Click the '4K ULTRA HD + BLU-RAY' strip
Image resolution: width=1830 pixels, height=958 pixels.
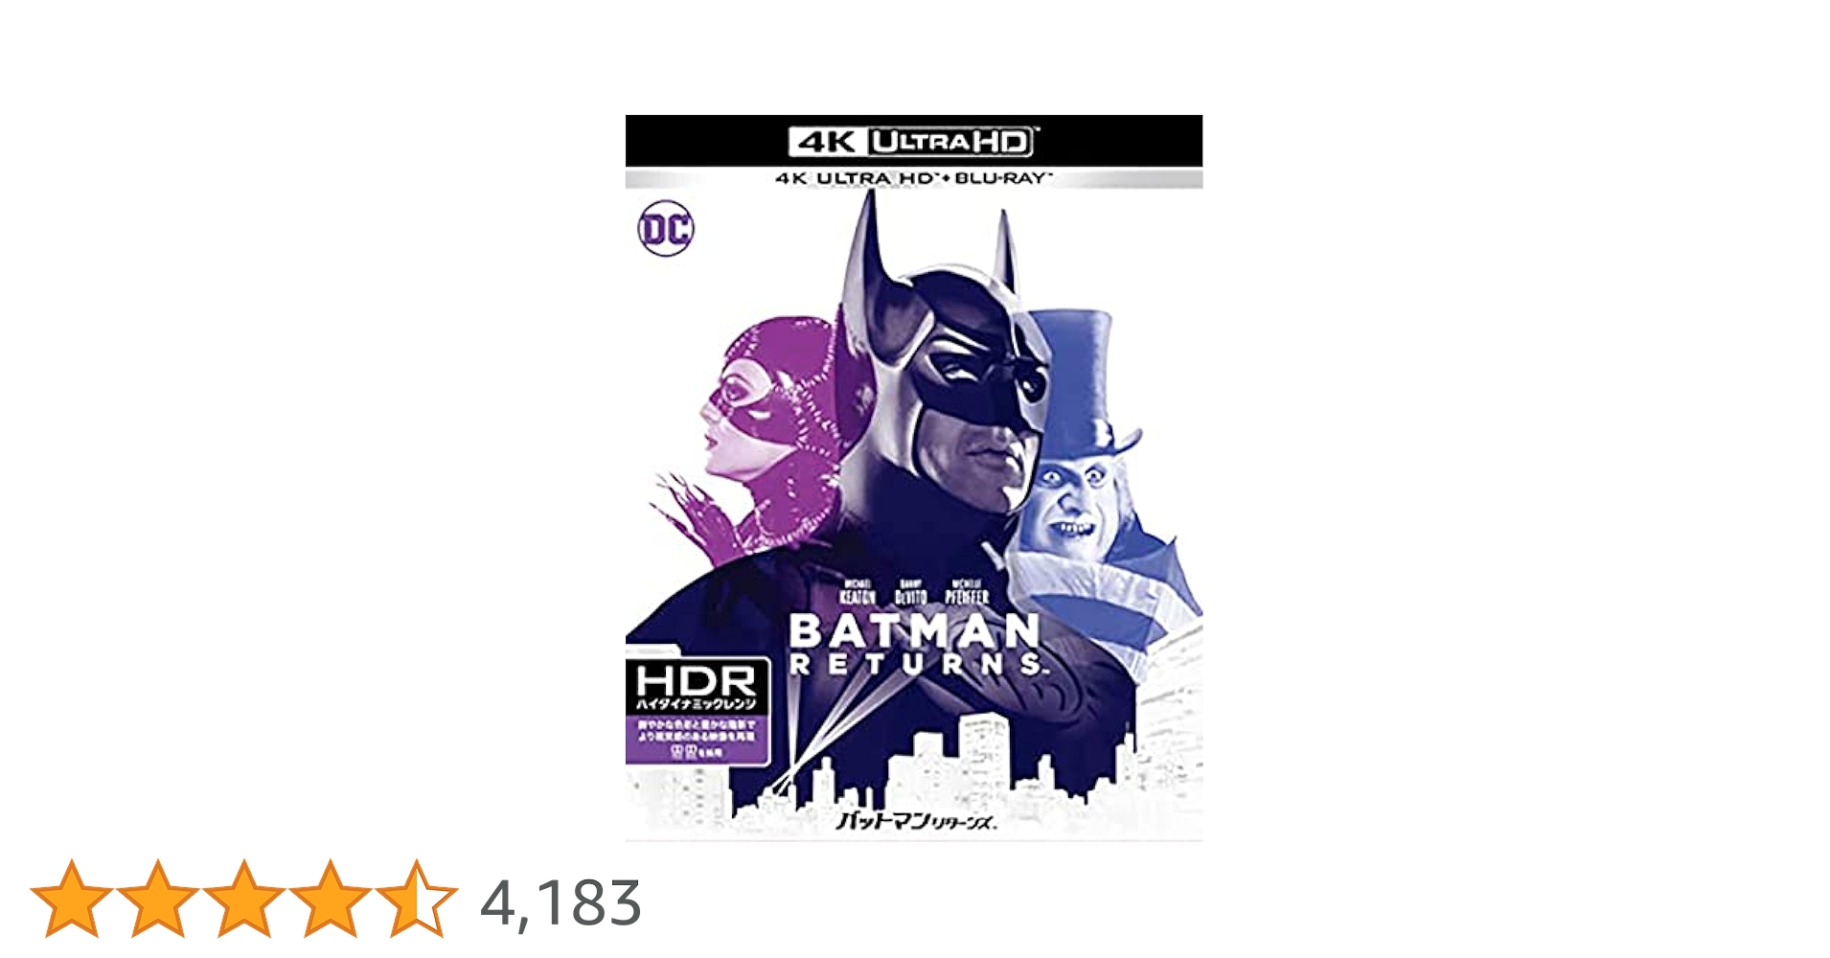(913, 178)
